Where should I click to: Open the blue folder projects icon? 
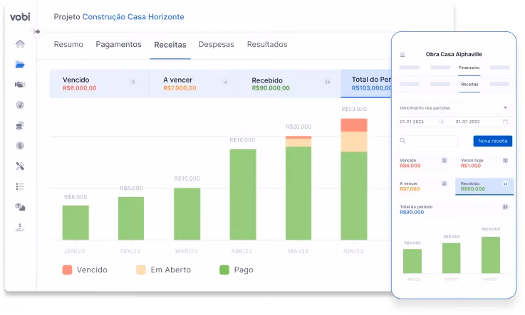[x=20, y=64]
